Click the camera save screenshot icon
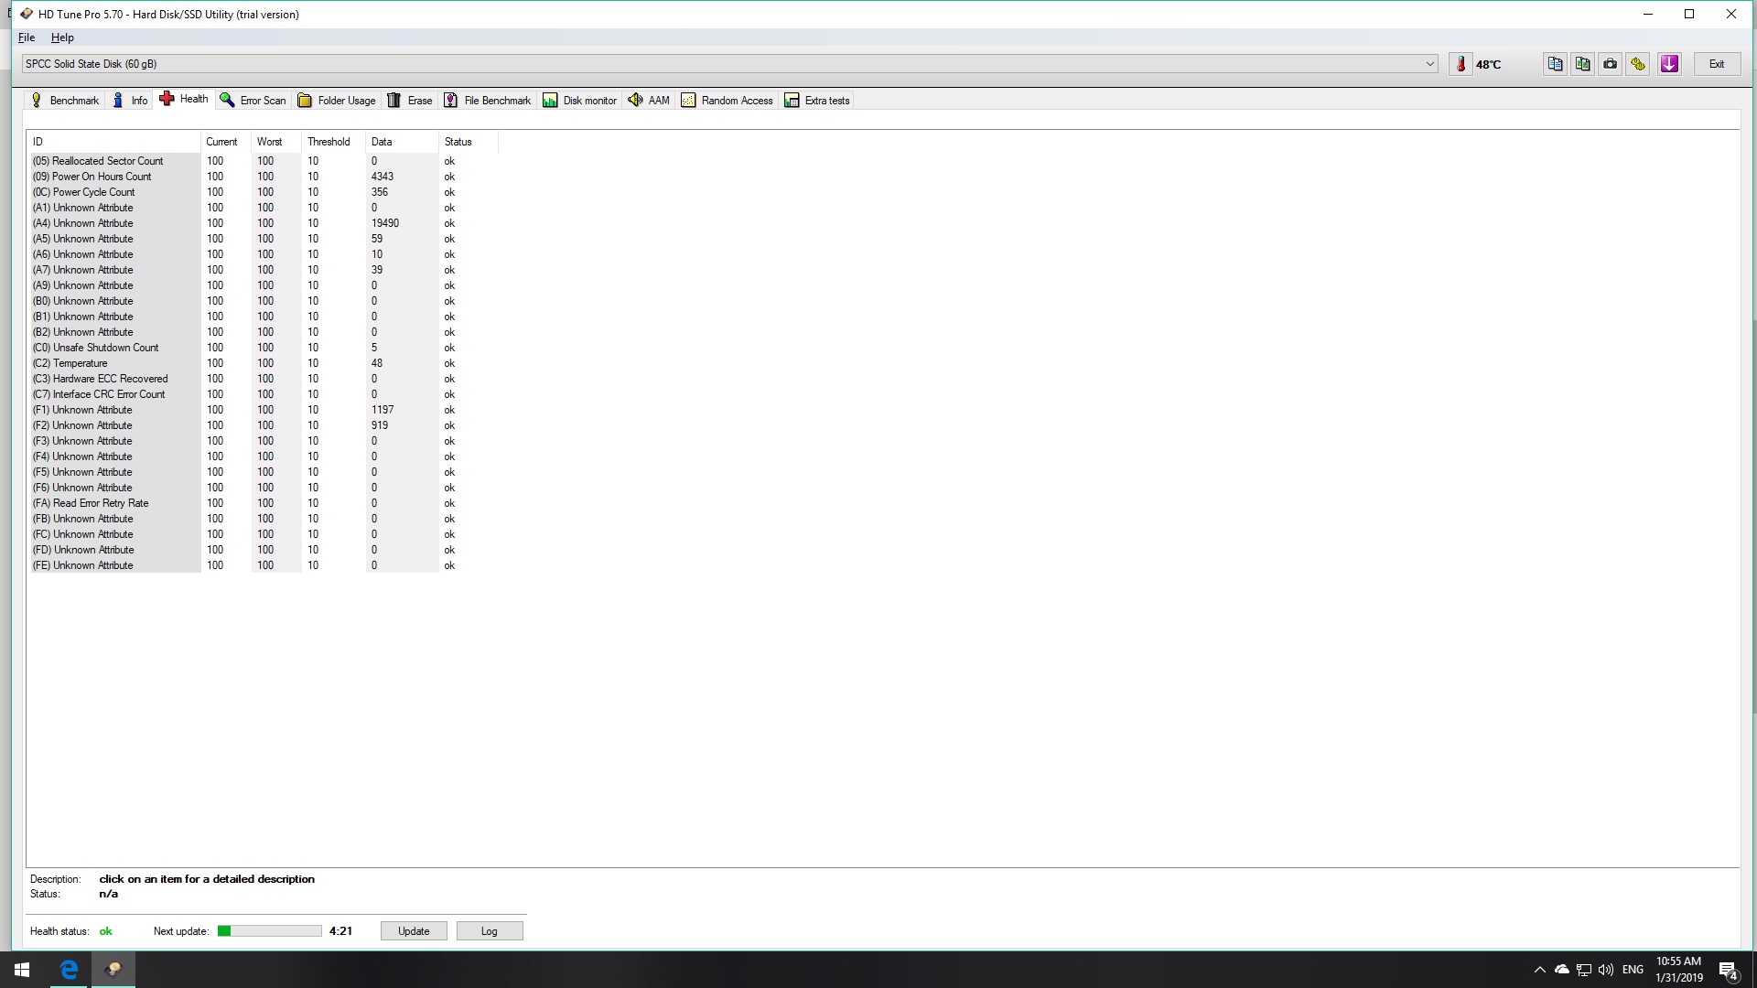Viewport: 1757px width, 988px height. pos(1610,64)
